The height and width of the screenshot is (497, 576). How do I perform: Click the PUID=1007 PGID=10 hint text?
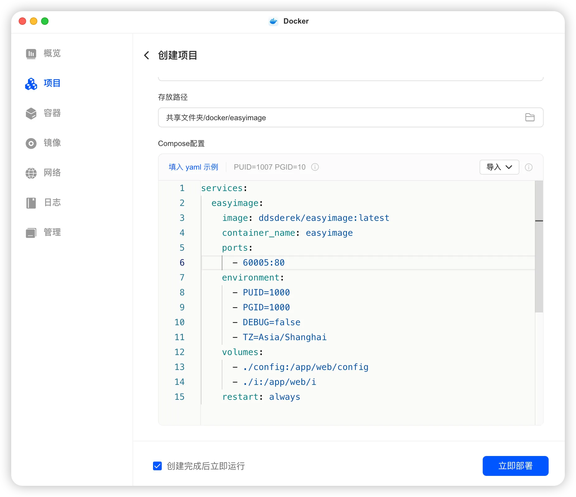[270, 167]
